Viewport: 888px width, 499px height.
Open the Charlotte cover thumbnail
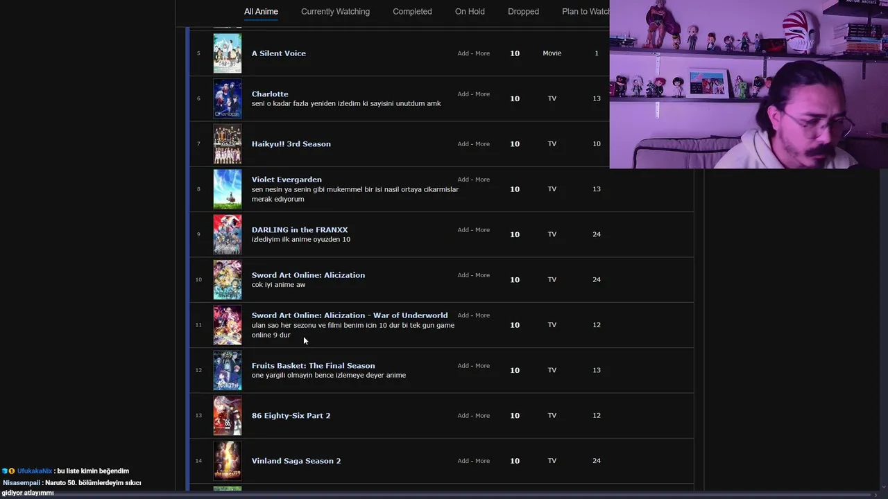(x=228, y=98)
